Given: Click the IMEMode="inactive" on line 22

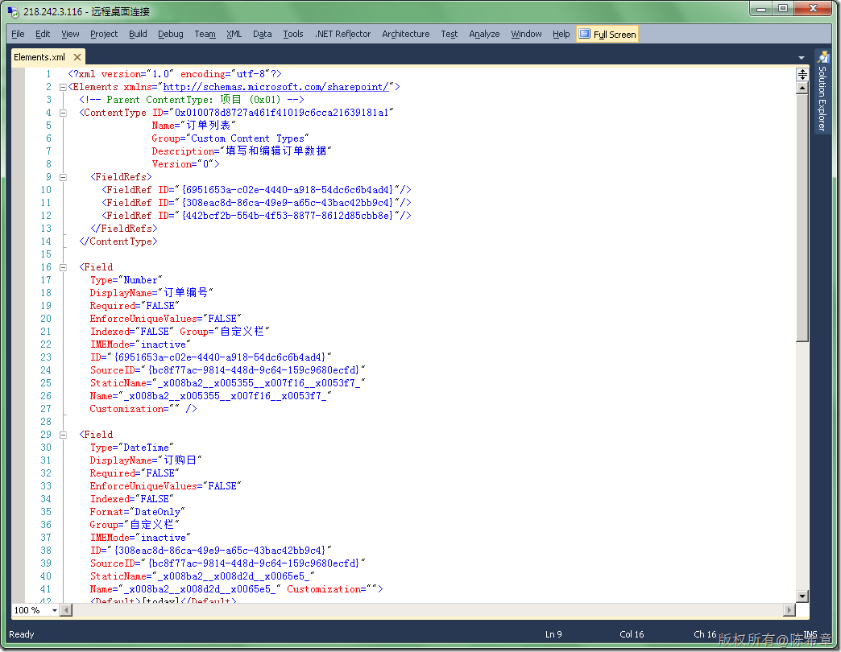Looking at the screenshot, I should pos(140,344).
